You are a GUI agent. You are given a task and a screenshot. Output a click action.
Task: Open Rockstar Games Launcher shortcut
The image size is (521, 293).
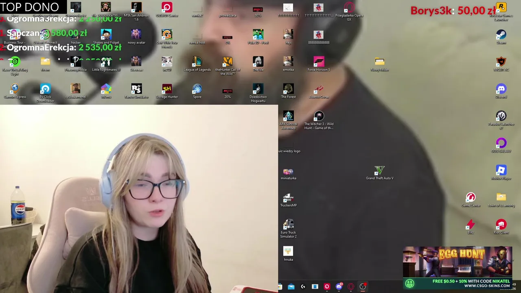[501, 12]
